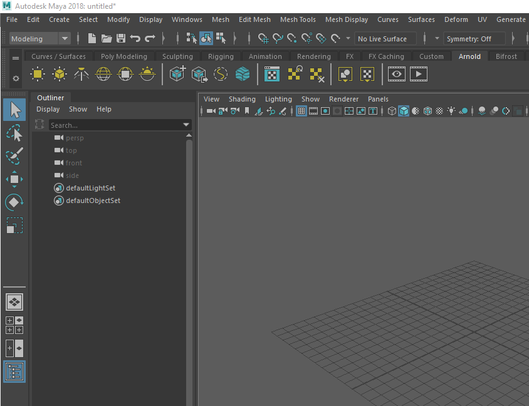Create an Arnold Light Portal
Viewport: 529px width, 406px height.
tap(125, 74)
